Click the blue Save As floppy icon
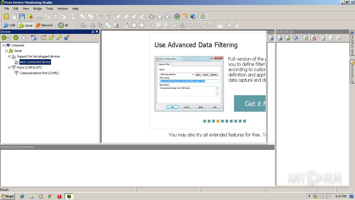Screen dimensions: 355x200 coord(22,16)
